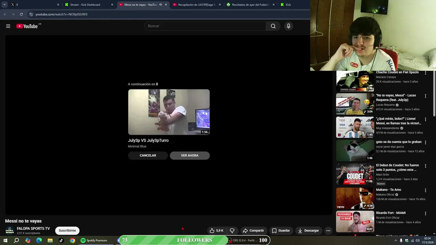Image resolution: width=436 pixels, height=245 pixels.
Task: Like the video with 5,9 K likes
Action: tap(216, 230)
